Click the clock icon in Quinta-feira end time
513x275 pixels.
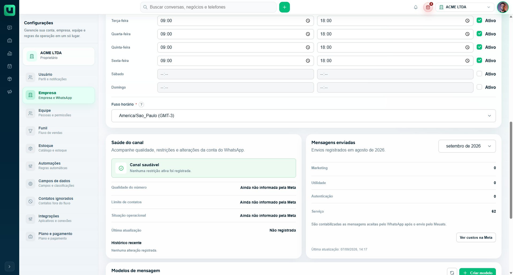(x=467, y=47)
